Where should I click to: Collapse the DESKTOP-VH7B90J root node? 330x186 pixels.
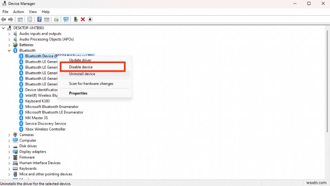[x=3, y=28]
